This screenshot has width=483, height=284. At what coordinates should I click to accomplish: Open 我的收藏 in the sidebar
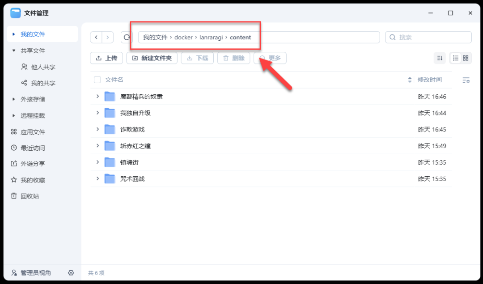(x=33, y=180)
